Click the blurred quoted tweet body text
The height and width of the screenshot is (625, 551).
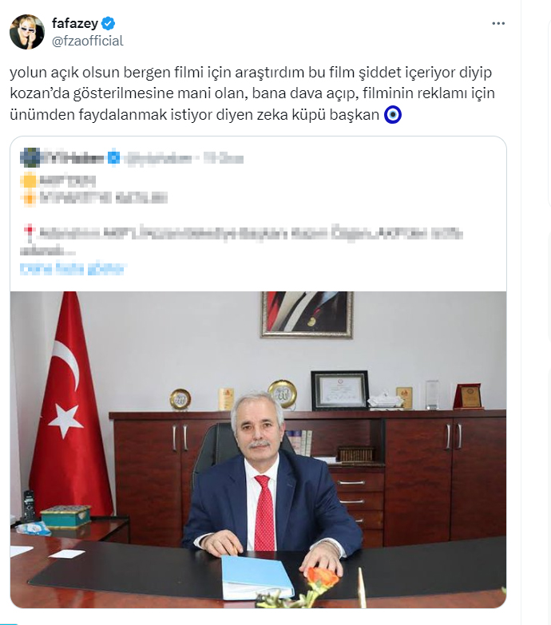242,241
